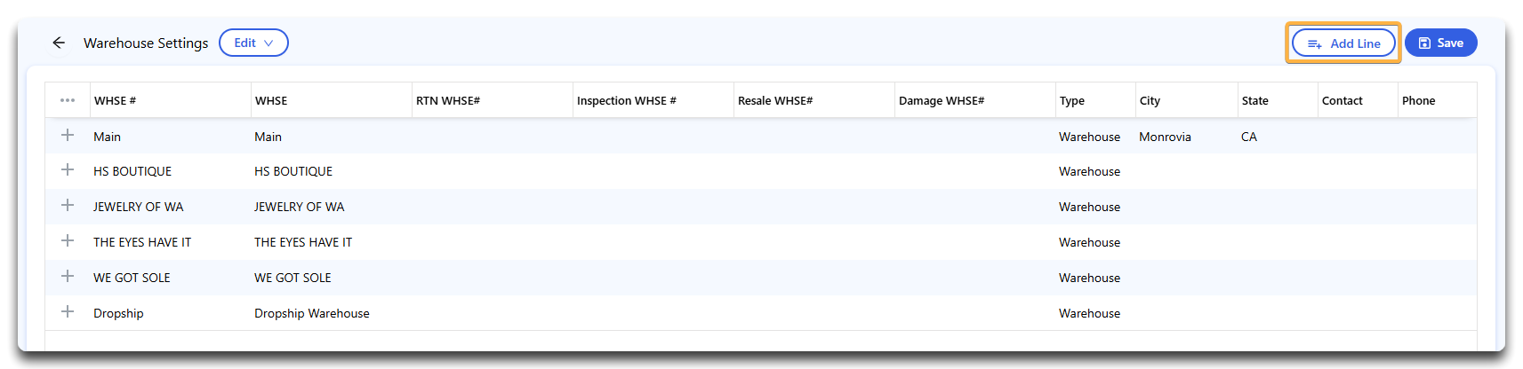Viewport: 1523px width, 369px height.
Task: Click the Add Line button
Action: click(x=1343, y=43)
